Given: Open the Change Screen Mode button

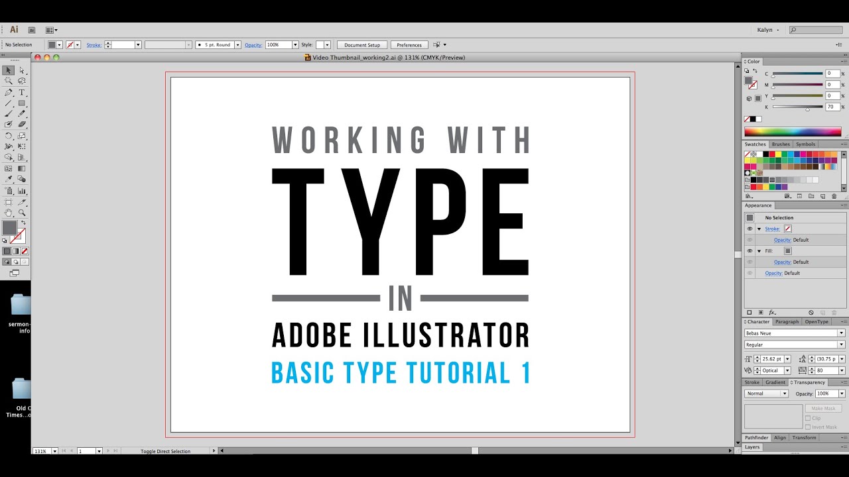Looking at the screenshot, I should [x=15, y=272].
